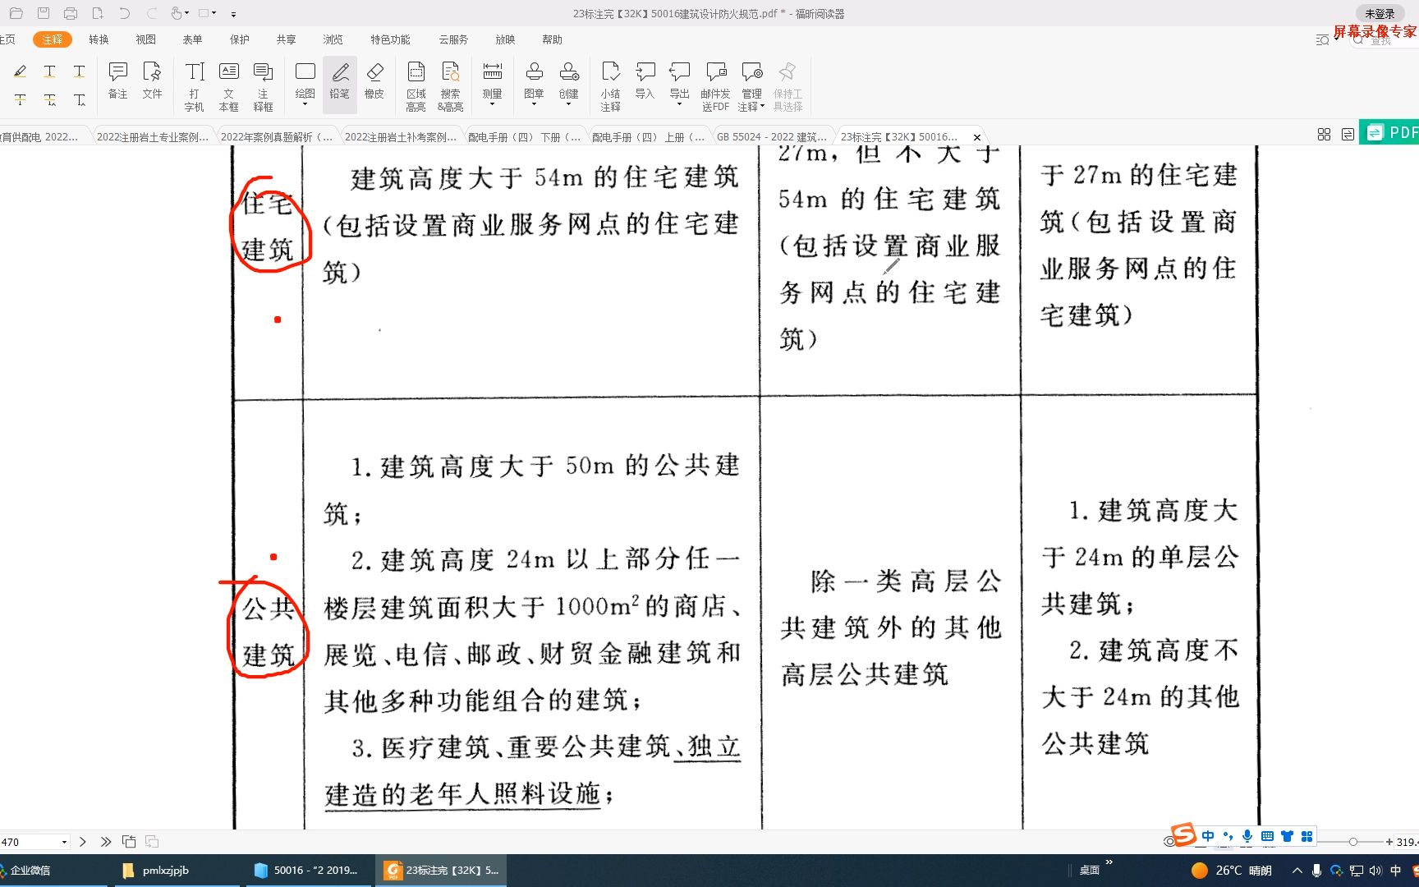Click the page number input field

click(30, 842)
